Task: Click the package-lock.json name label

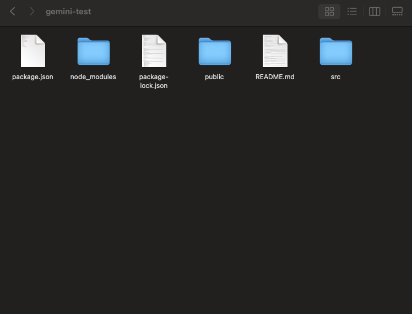Action: tap(154, 81)
